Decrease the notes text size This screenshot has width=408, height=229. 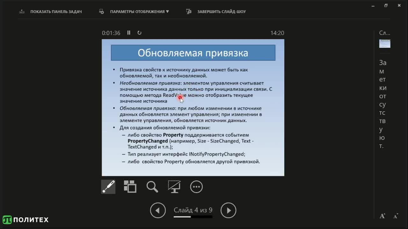click(396, 216)
